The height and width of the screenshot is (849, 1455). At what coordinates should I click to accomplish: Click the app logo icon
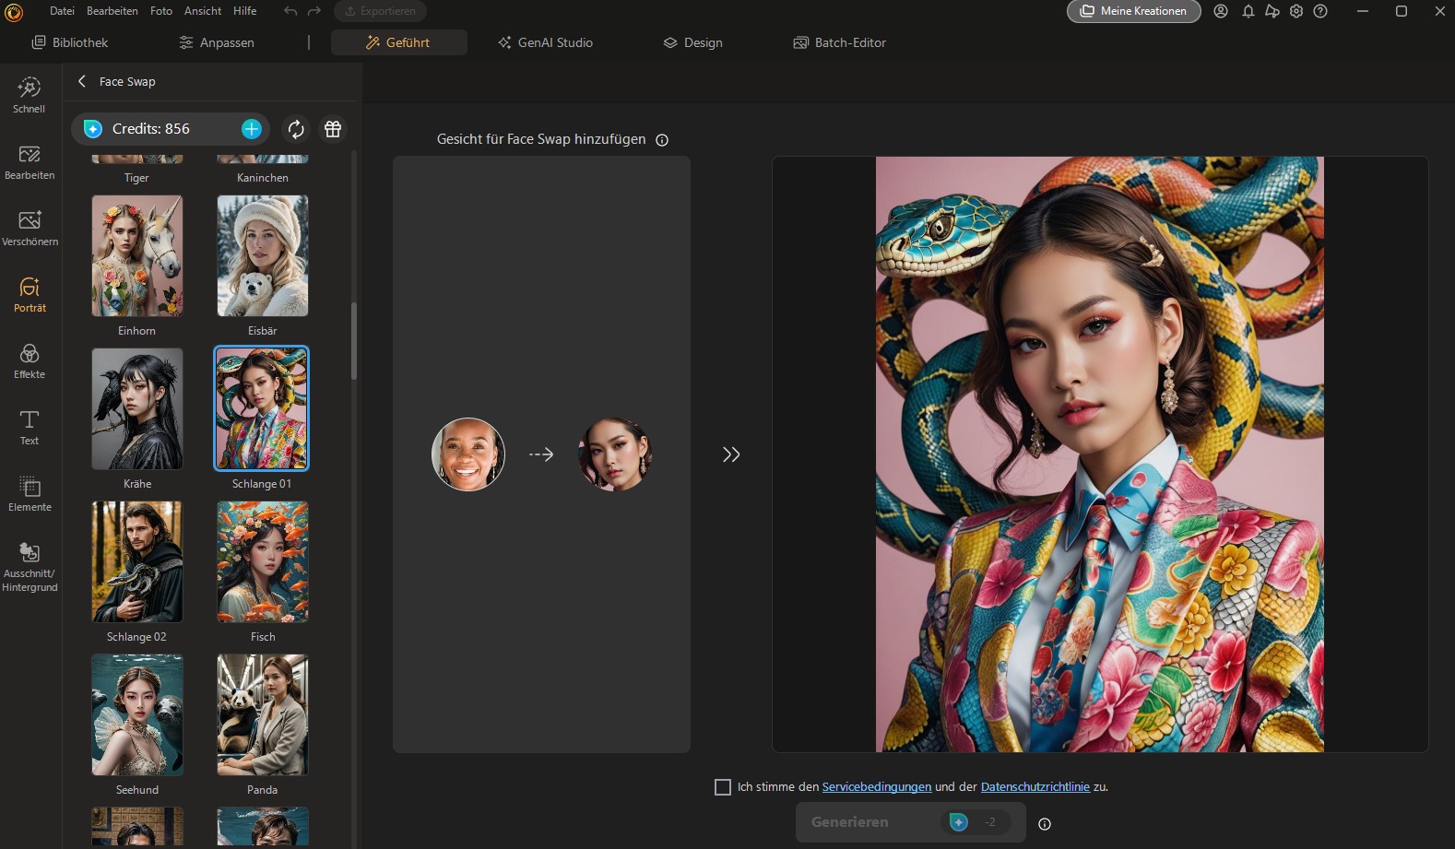[x=14, y=12]
